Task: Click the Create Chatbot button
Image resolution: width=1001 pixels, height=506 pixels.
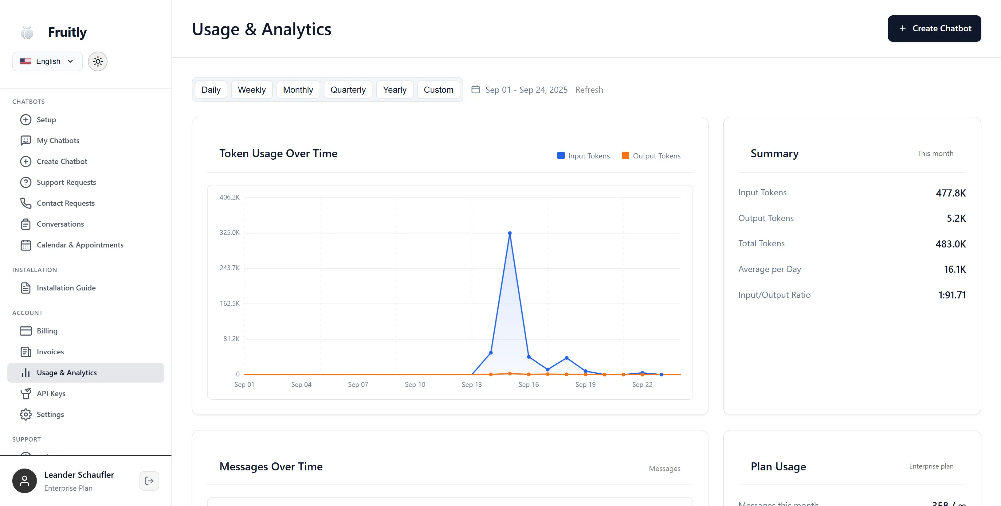Action: [x=935, y=28]
